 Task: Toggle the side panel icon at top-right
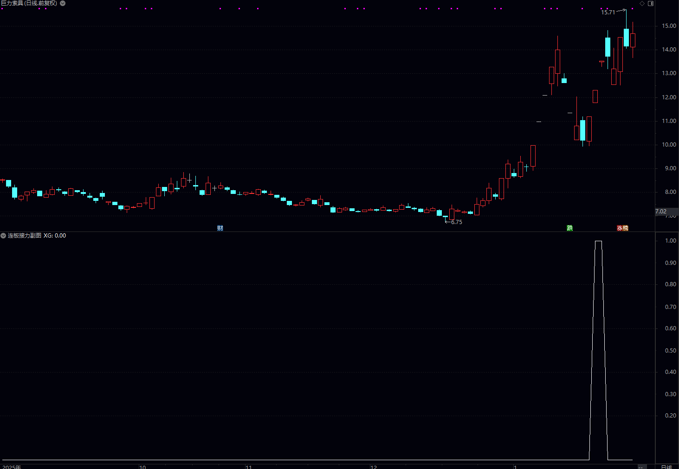click(651, 3)
